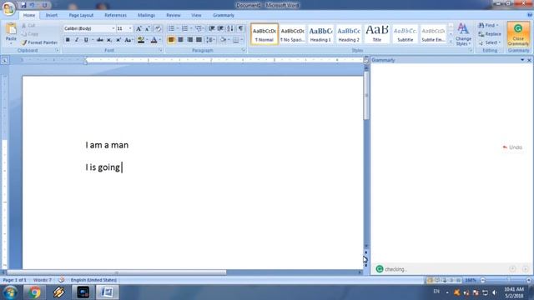
Task: Save document from Quick Access toolbar
Action: point(23,5)
